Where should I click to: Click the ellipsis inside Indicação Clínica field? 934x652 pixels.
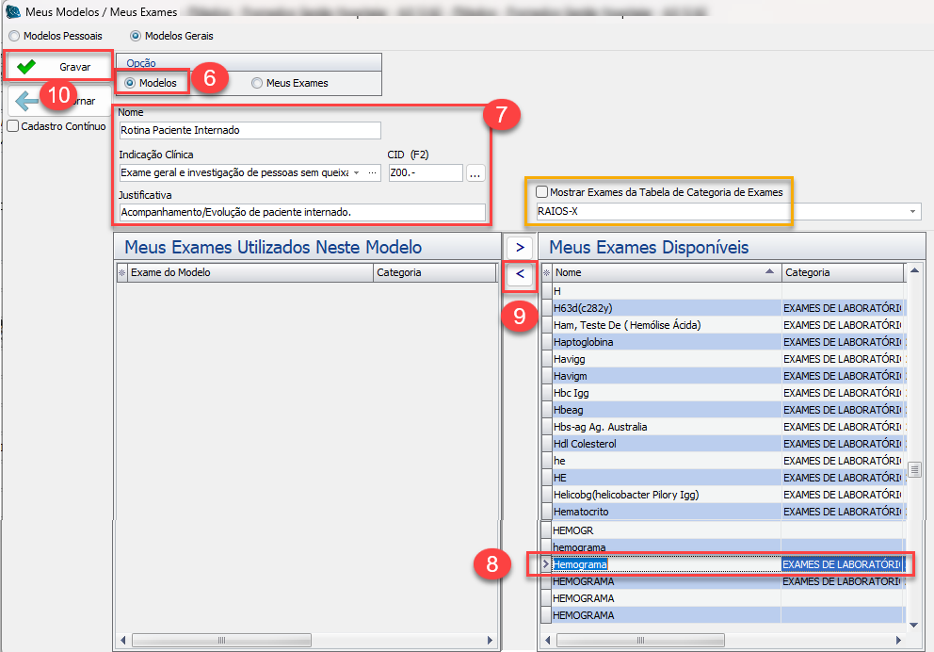click(x=373, y=173)
